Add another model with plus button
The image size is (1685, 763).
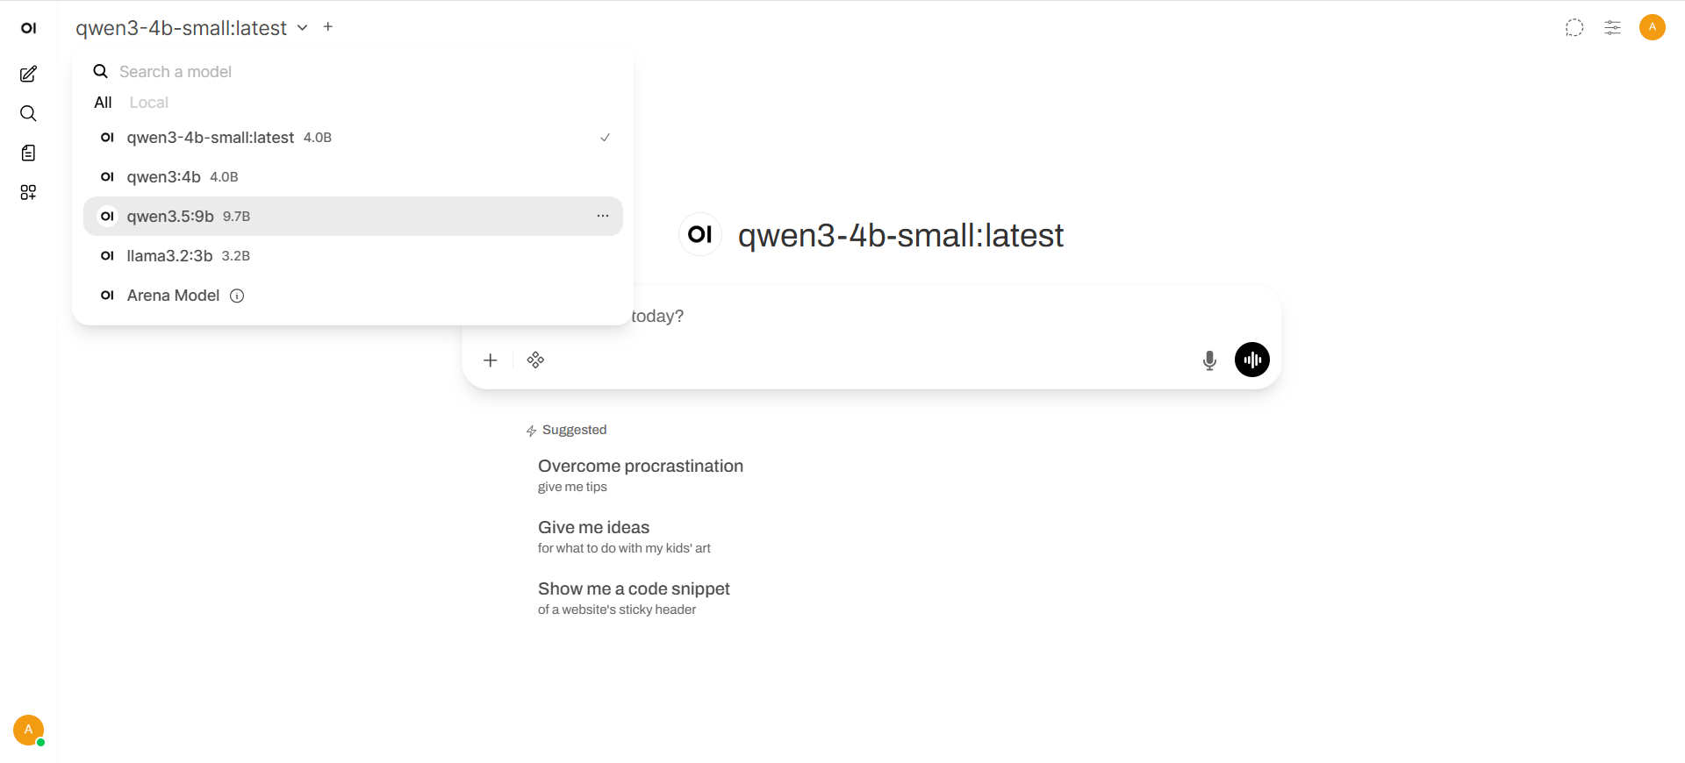coord(328,27)
